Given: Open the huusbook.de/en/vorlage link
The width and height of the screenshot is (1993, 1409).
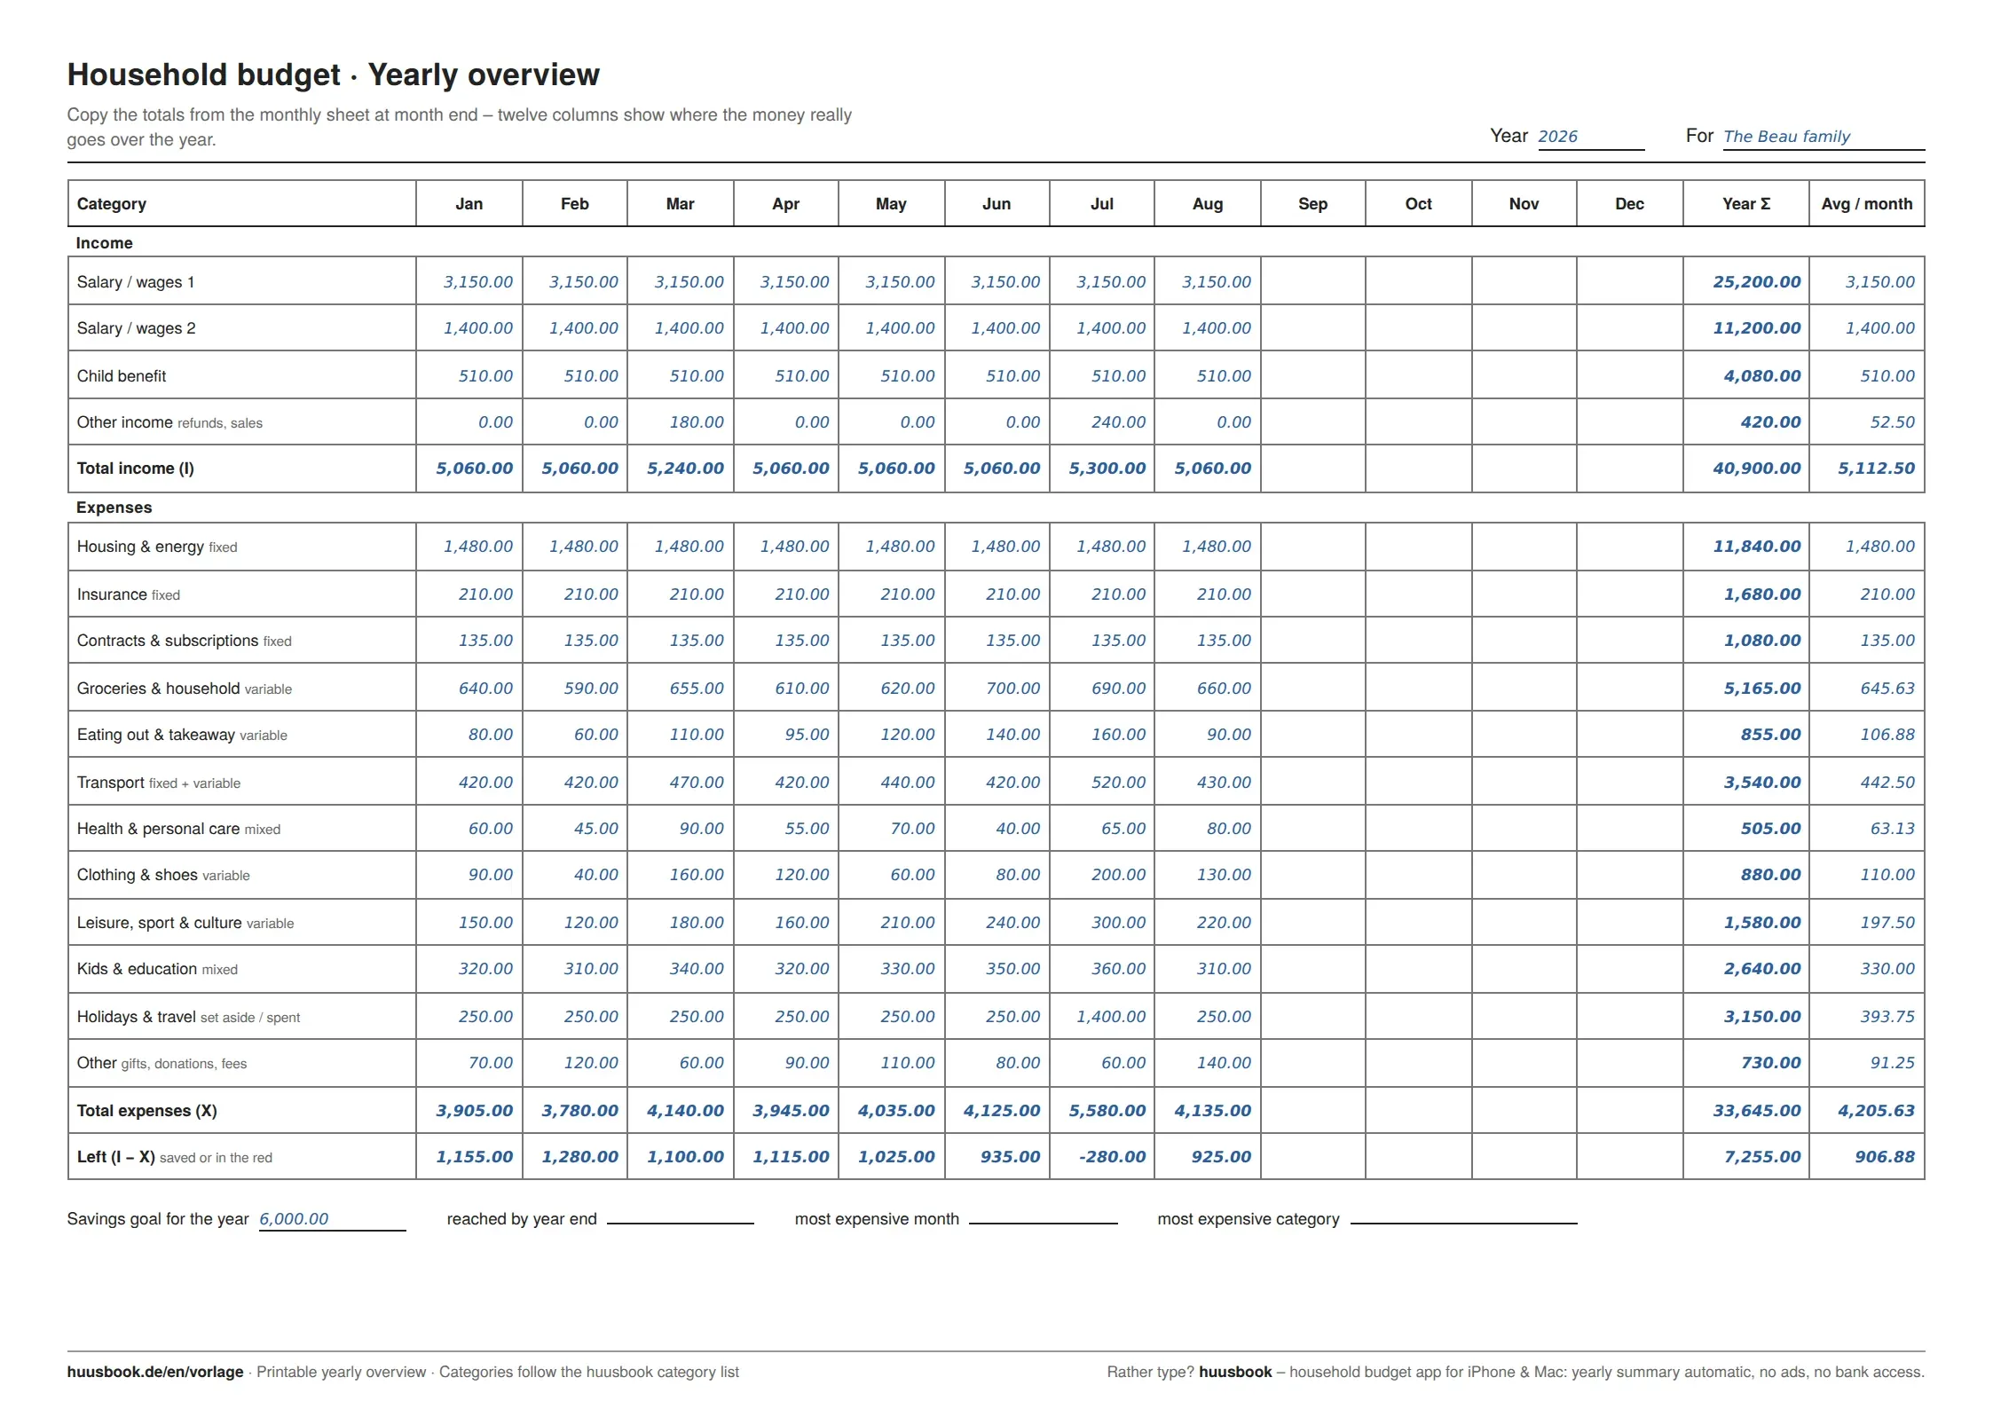Looking at the screenshot, I should click(x=155, y=1372).
